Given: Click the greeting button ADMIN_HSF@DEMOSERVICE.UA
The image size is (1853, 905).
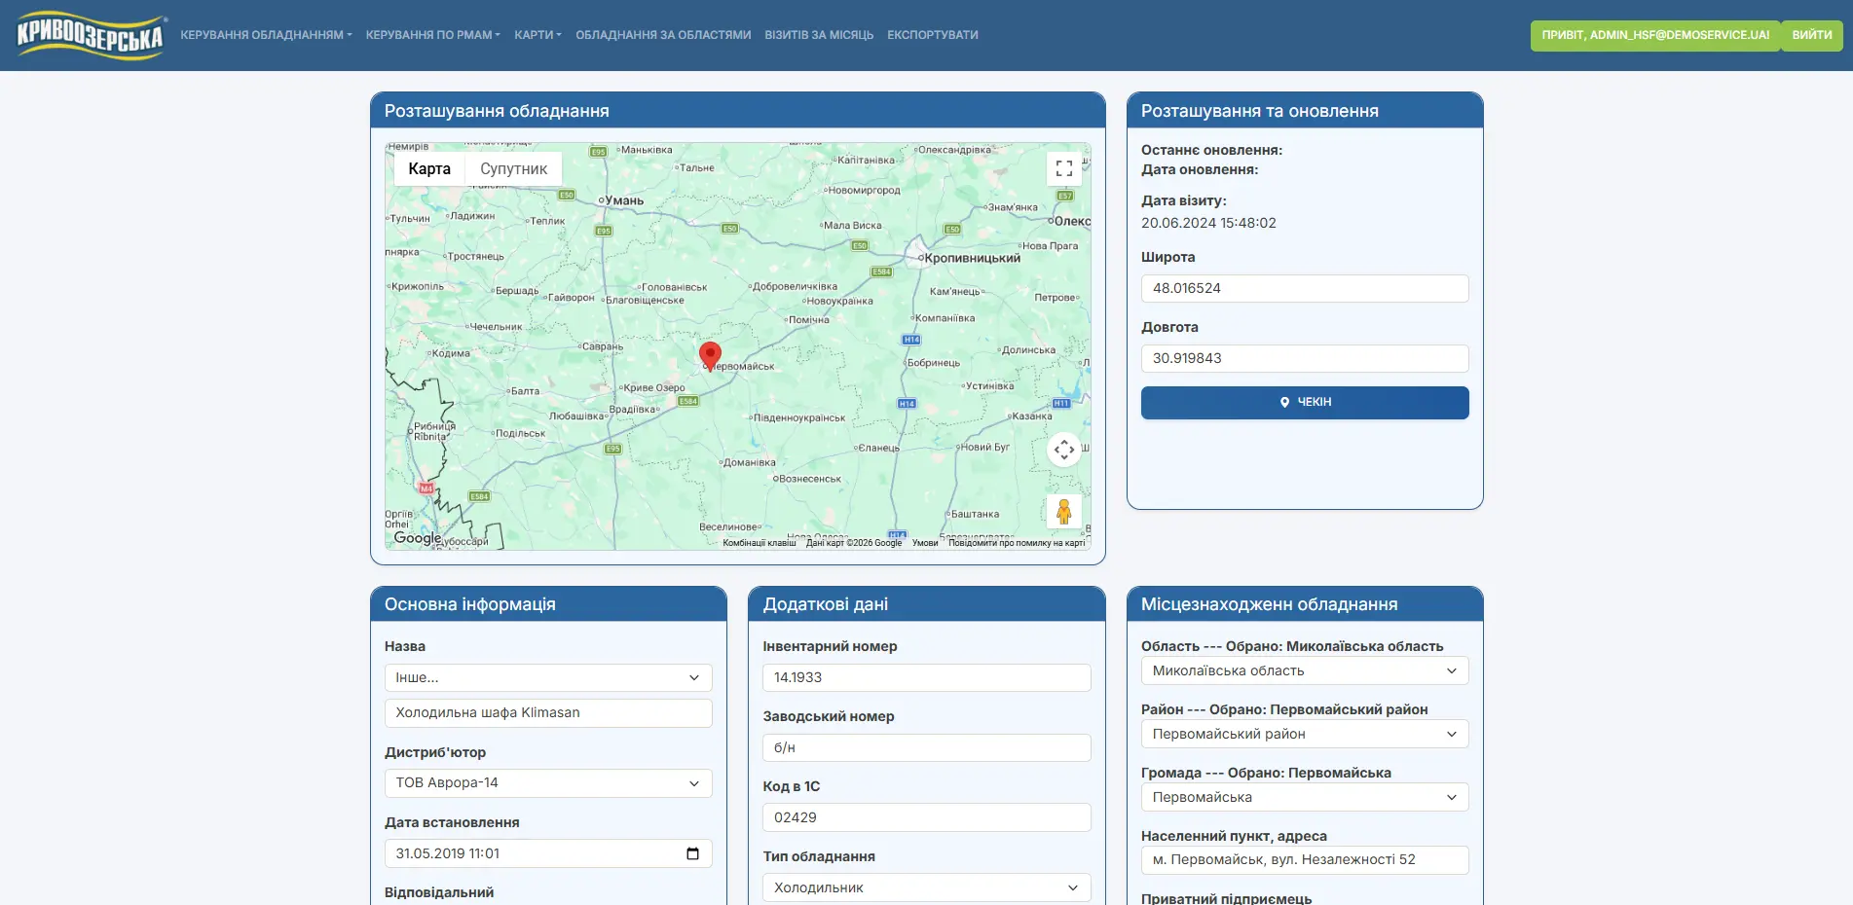Looking at the screenshot, I should 1655,35.
